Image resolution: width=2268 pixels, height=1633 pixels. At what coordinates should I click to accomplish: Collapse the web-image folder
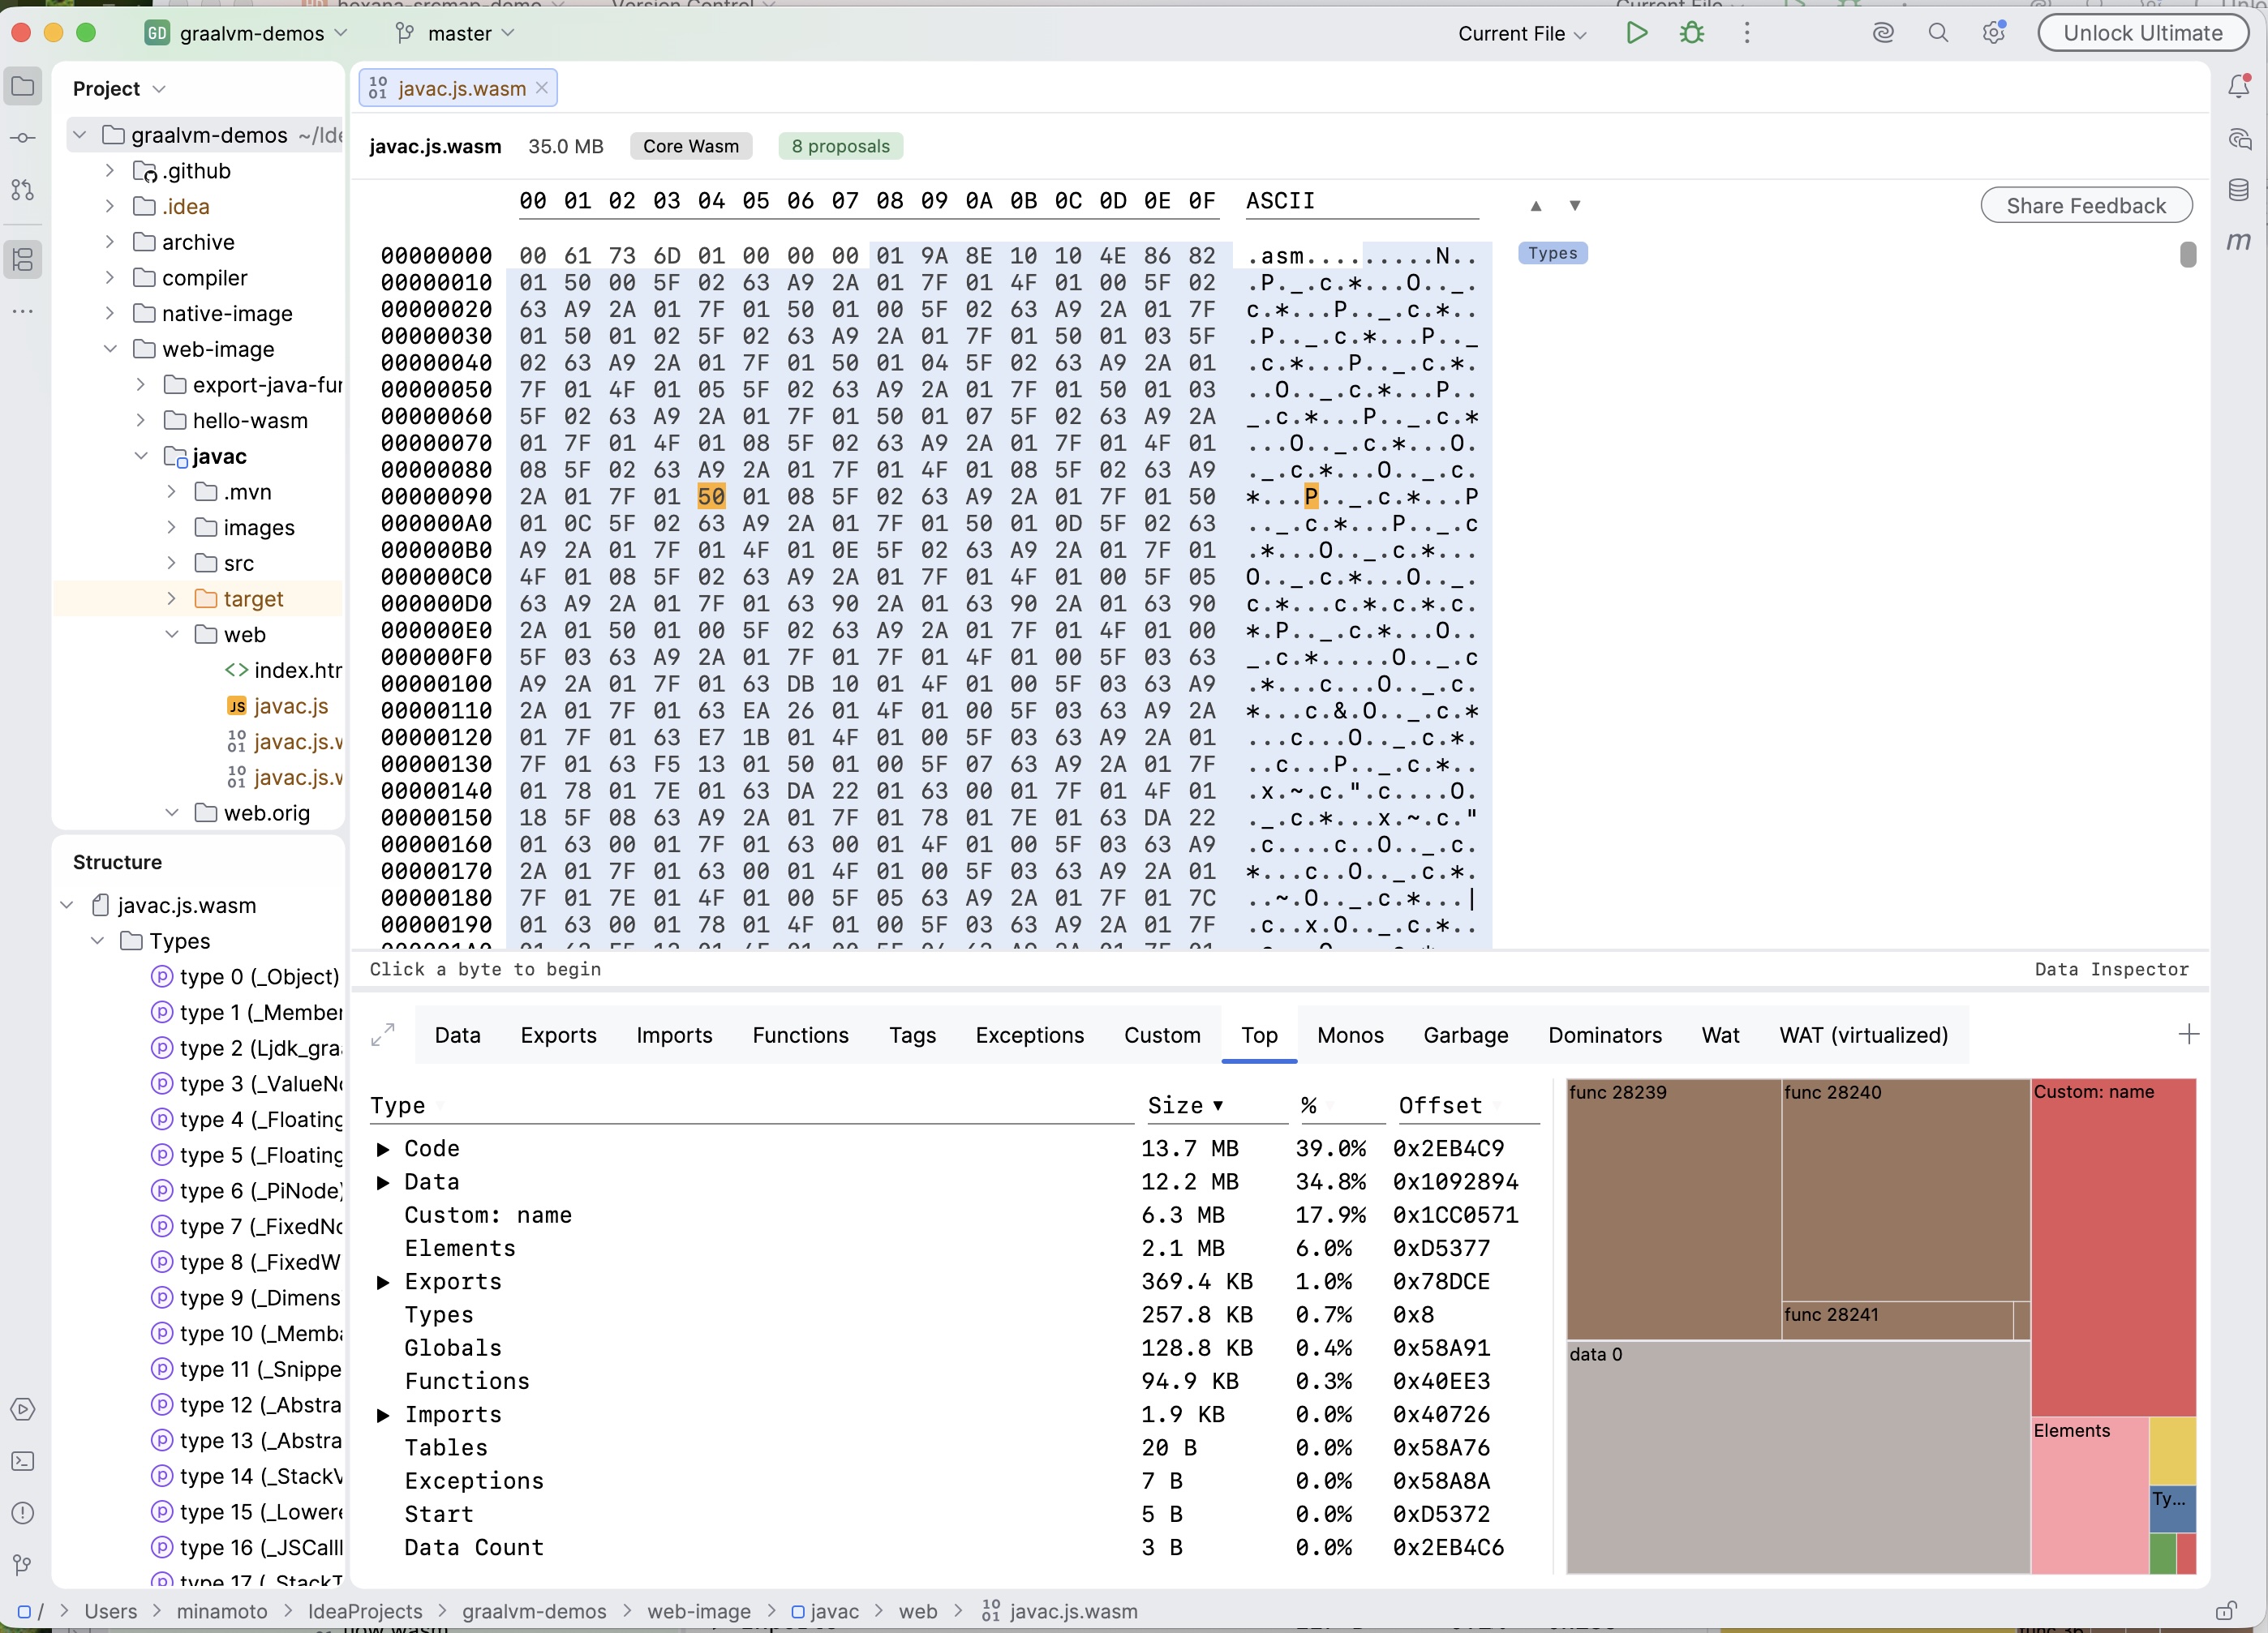[x=110, y=349]
